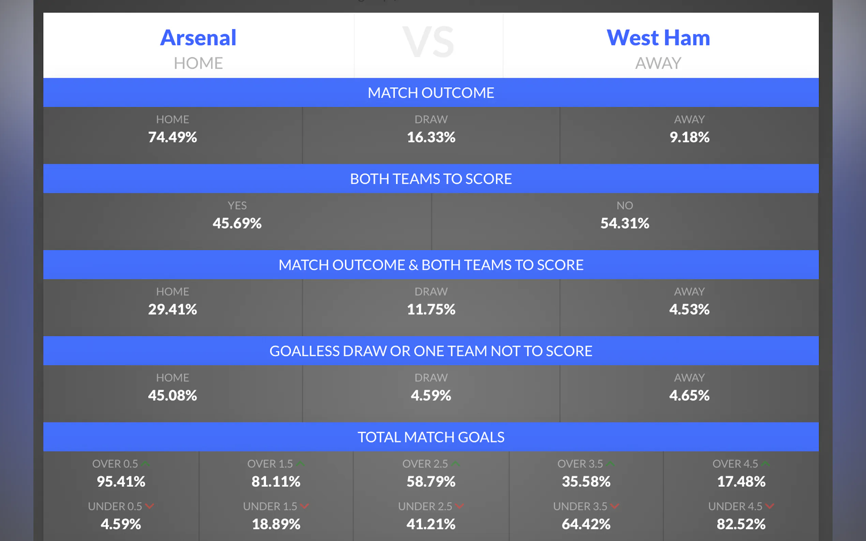The width and height of the screenshot is (866, 541).
Task: Click the green arrow beside OVER 4.5
Action: coord(765,464)
